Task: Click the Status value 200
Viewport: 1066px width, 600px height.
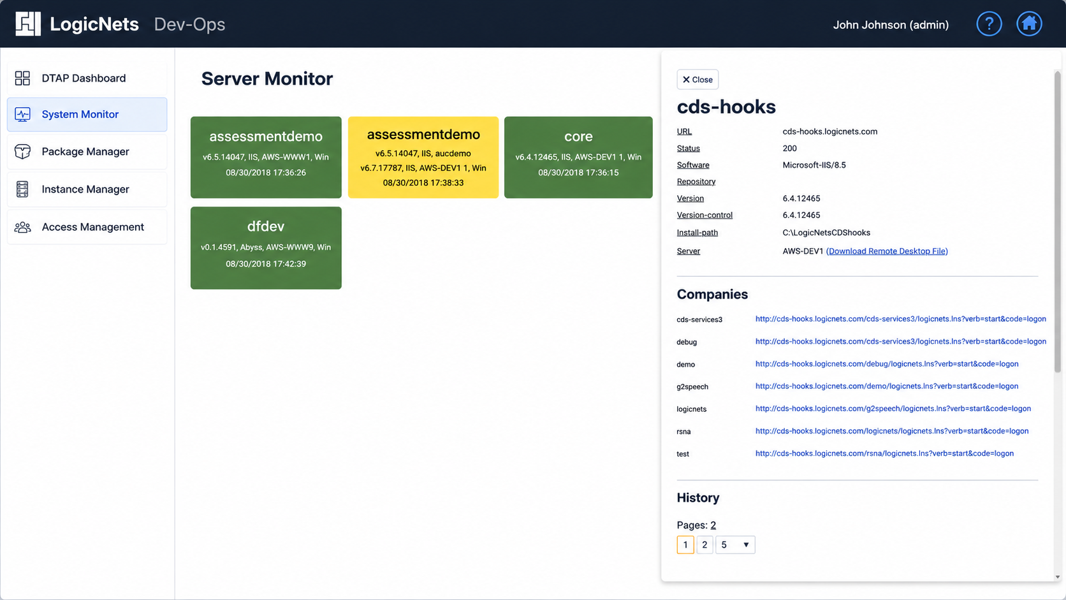Action: click(790, 148)
